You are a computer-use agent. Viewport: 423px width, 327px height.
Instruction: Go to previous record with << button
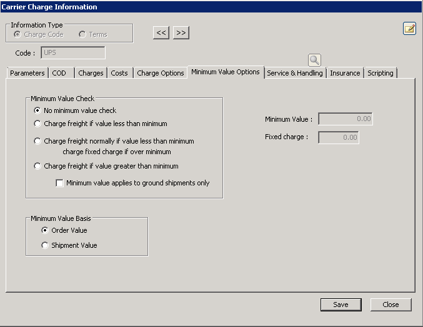(x=161, y=32)
